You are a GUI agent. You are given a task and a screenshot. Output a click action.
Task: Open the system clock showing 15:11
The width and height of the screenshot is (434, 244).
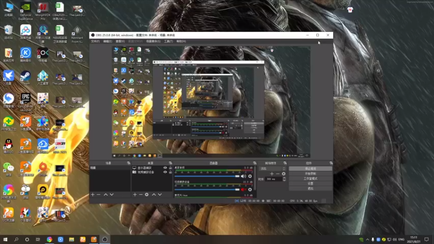click(x=414, y=239)
